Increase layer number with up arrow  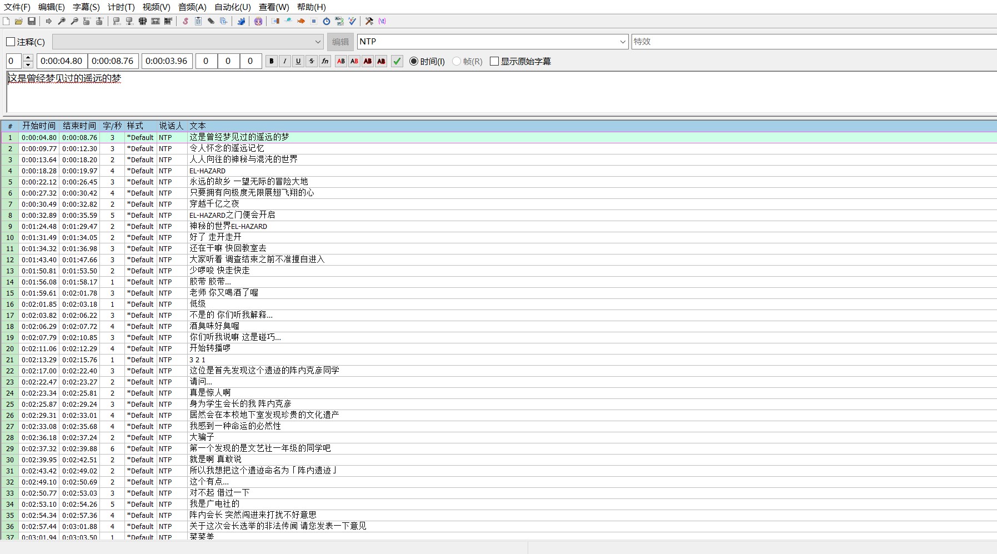28,57
